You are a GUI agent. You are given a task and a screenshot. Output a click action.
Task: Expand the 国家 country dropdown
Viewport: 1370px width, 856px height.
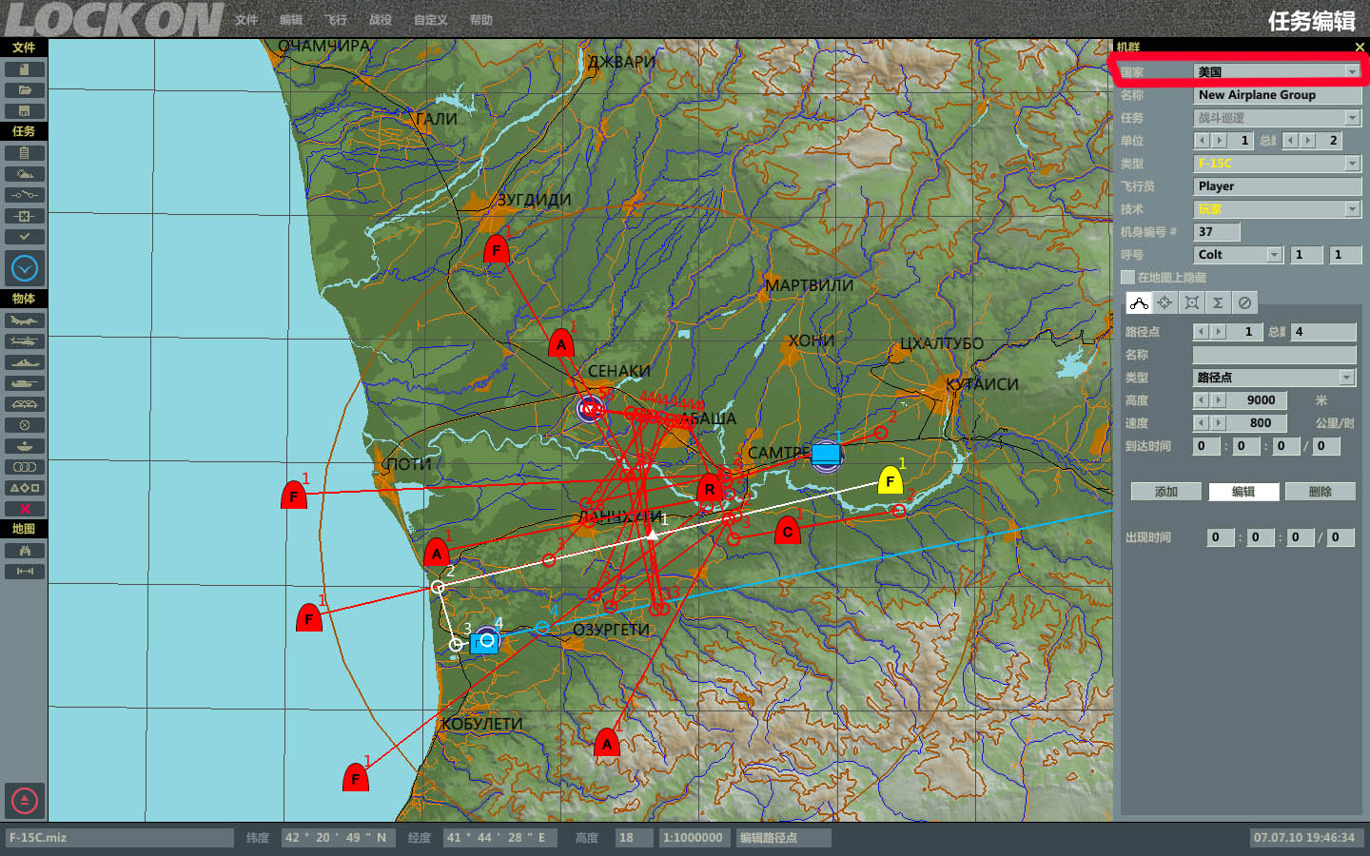point(1352,71)
